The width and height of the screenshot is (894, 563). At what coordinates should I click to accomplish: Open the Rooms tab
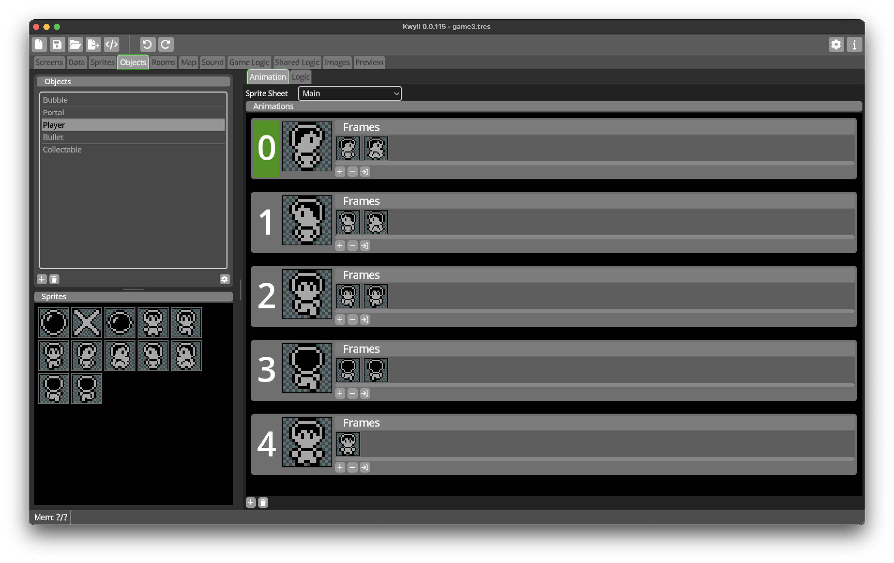(x=163, y=62)
